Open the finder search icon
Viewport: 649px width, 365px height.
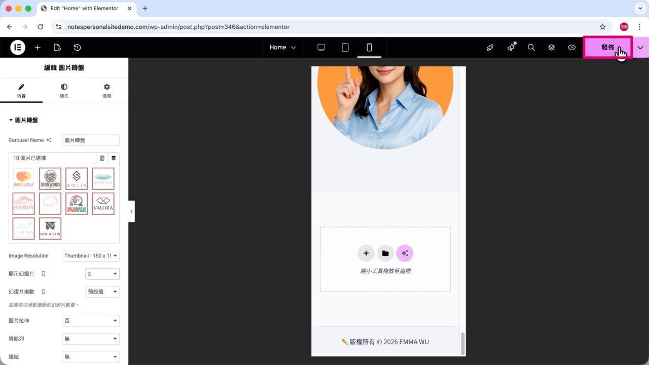531,47
